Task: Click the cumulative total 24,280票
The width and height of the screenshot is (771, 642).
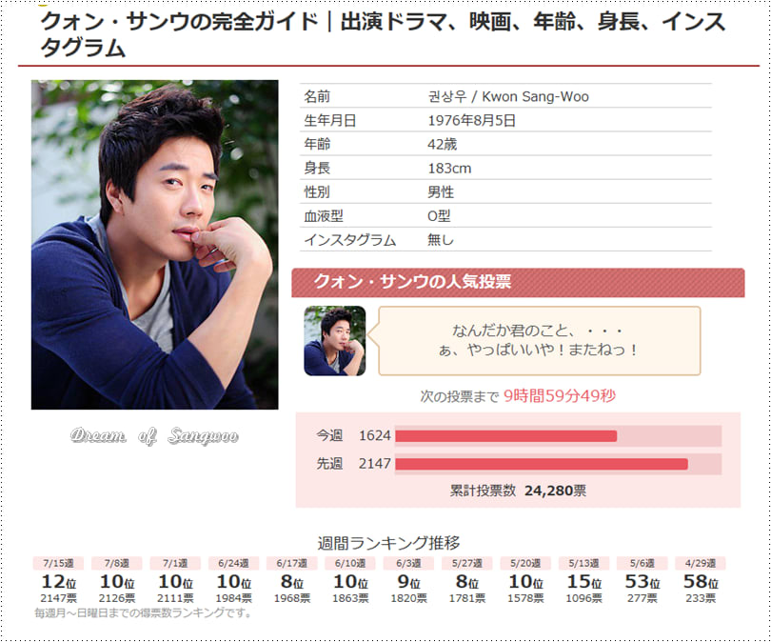Action: coord(555,491)
